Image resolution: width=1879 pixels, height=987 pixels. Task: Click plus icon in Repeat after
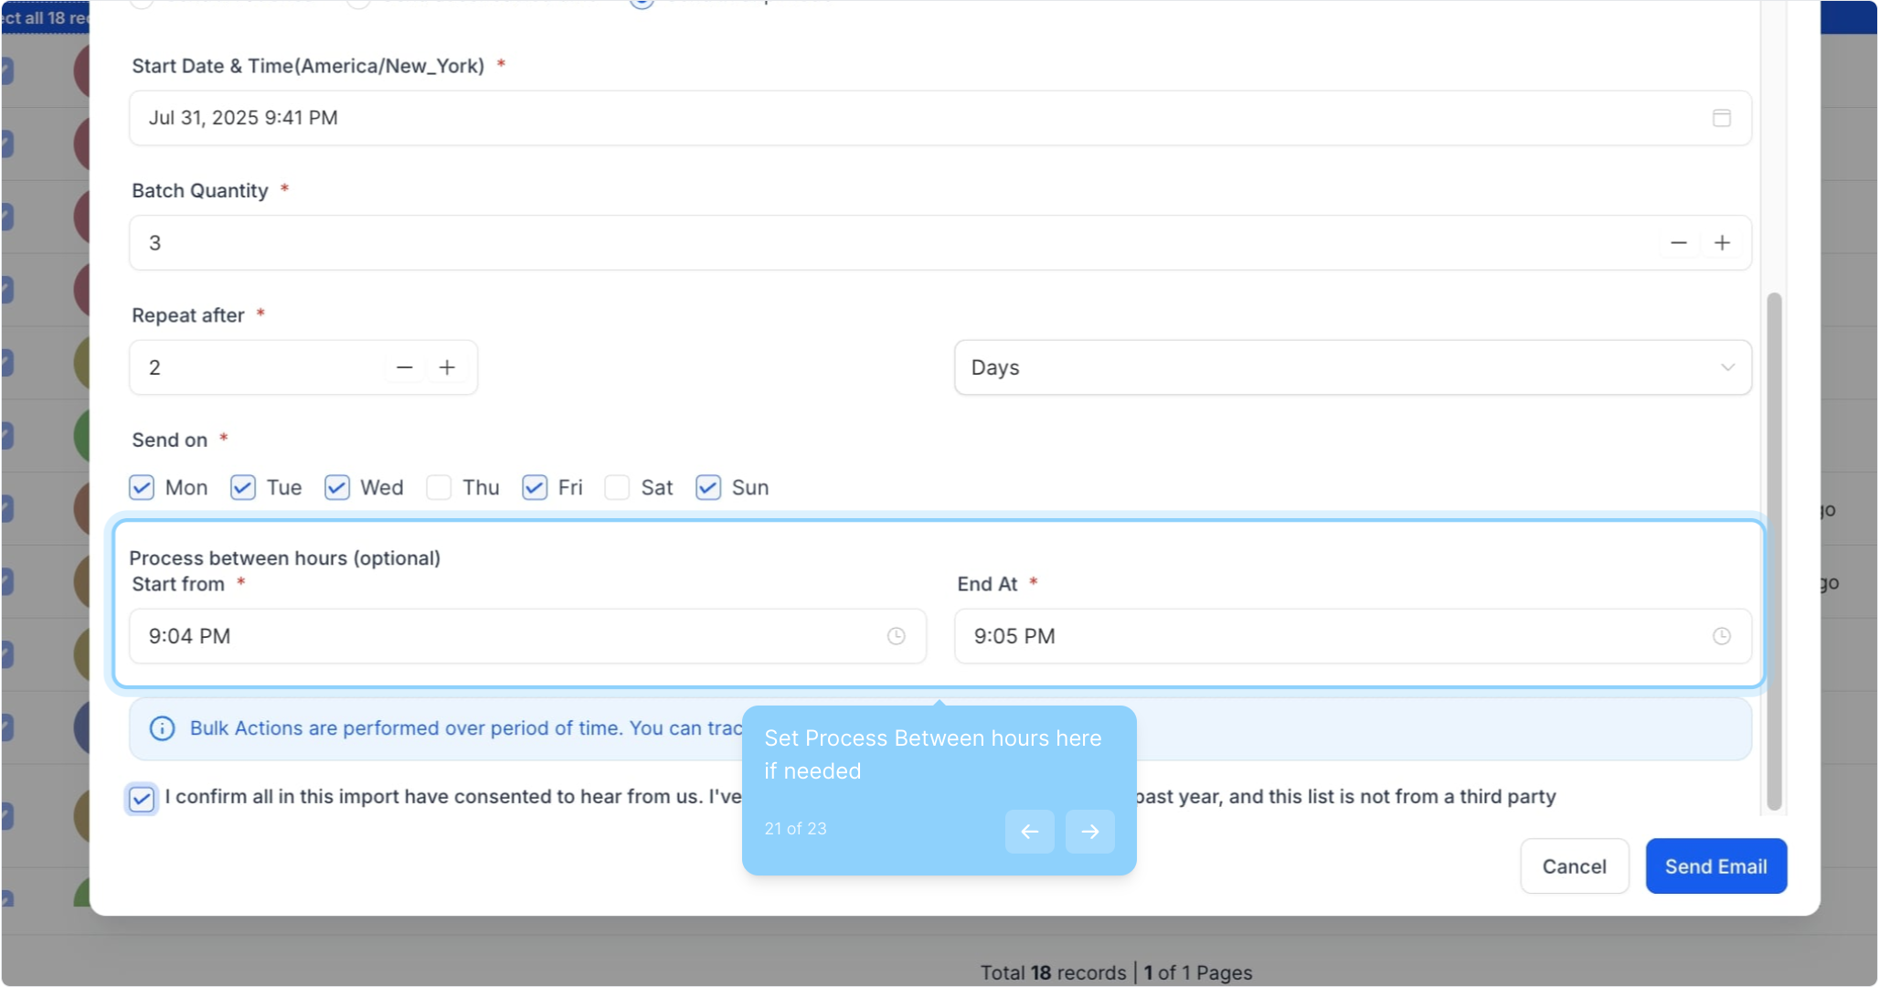tap(447, 367)
